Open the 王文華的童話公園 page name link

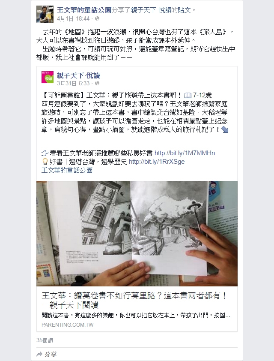[x=84, y=10]
